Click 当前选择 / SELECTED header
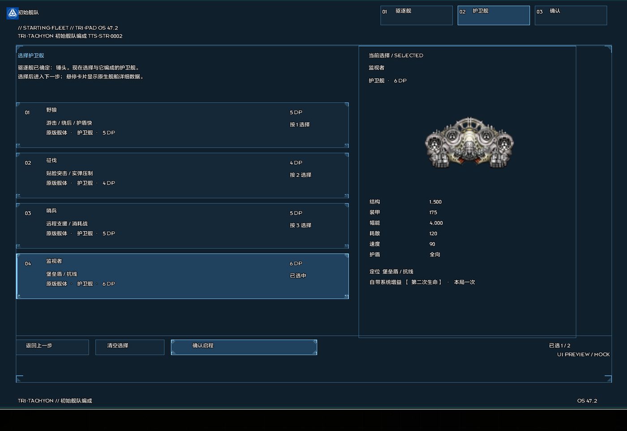627x431 pixels. 396,56
